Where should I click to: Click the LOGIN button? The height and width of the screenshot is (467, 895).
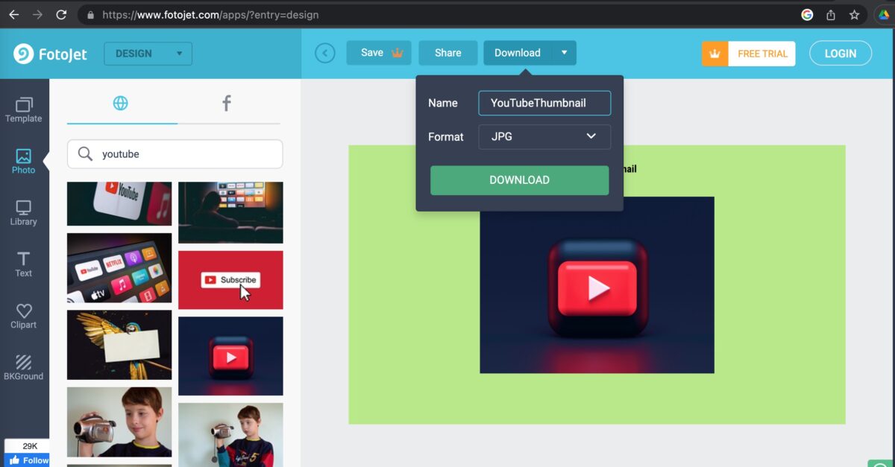[x=841, y=54]
